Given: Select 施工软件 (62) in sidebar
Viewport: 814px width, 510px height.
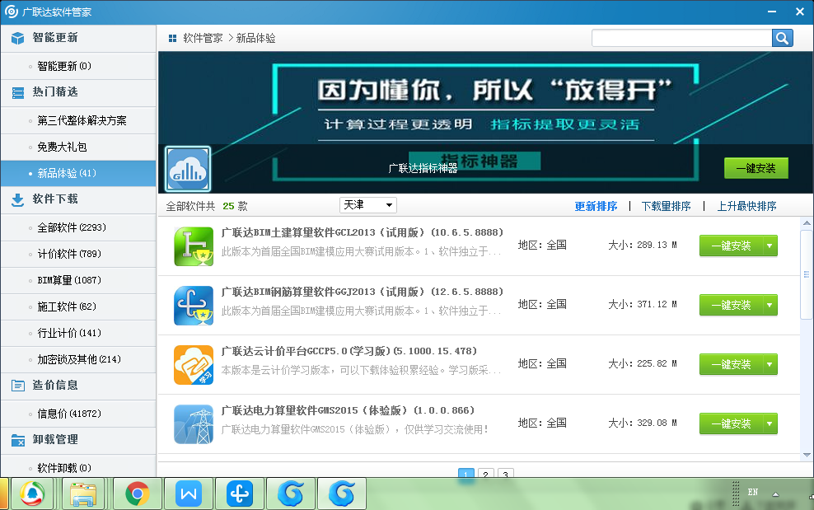Looking at the screenshot, I should coord(78,306).
